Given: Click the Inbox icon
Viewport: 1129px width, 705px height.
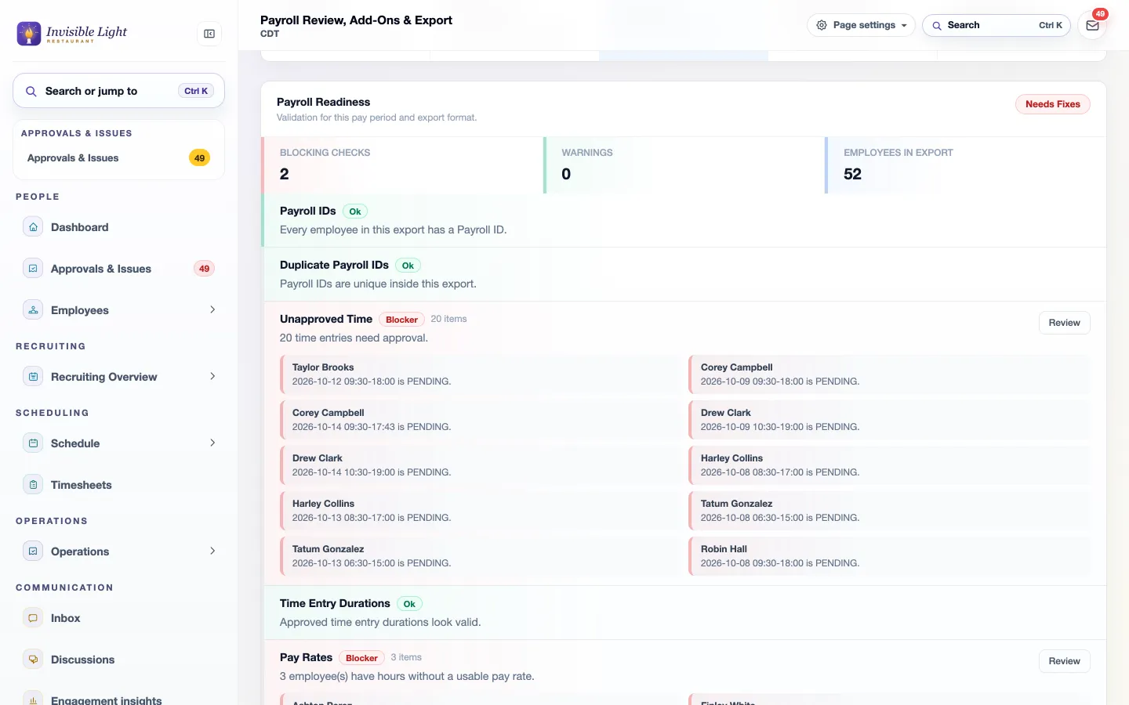Looking at the screenshot, I should 33,618.
